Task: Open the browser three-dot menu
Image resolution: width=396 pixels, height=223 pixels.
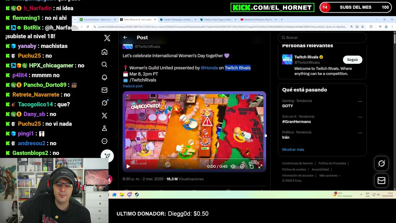Action: (392, 27)
